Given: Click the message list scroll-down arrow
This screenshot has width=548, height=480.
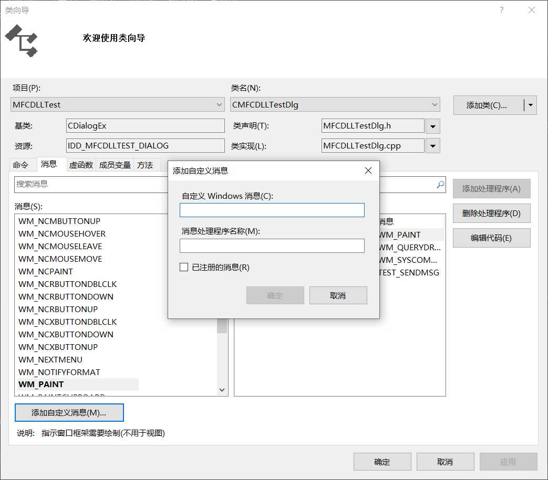Looking at the screenshot, I should coord(222,390).
